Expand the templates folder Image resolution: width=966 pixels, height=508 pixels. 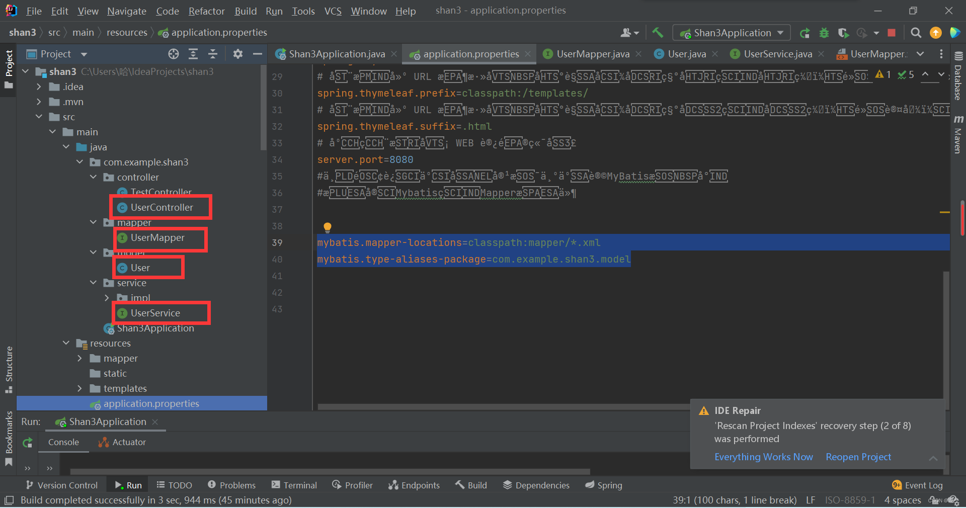(79, 388)
